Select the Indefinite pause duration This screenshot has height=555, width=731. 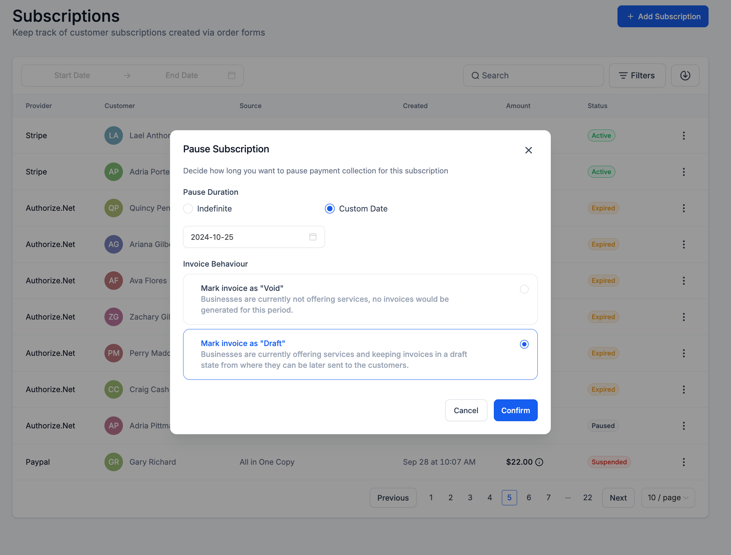(188, 209)
